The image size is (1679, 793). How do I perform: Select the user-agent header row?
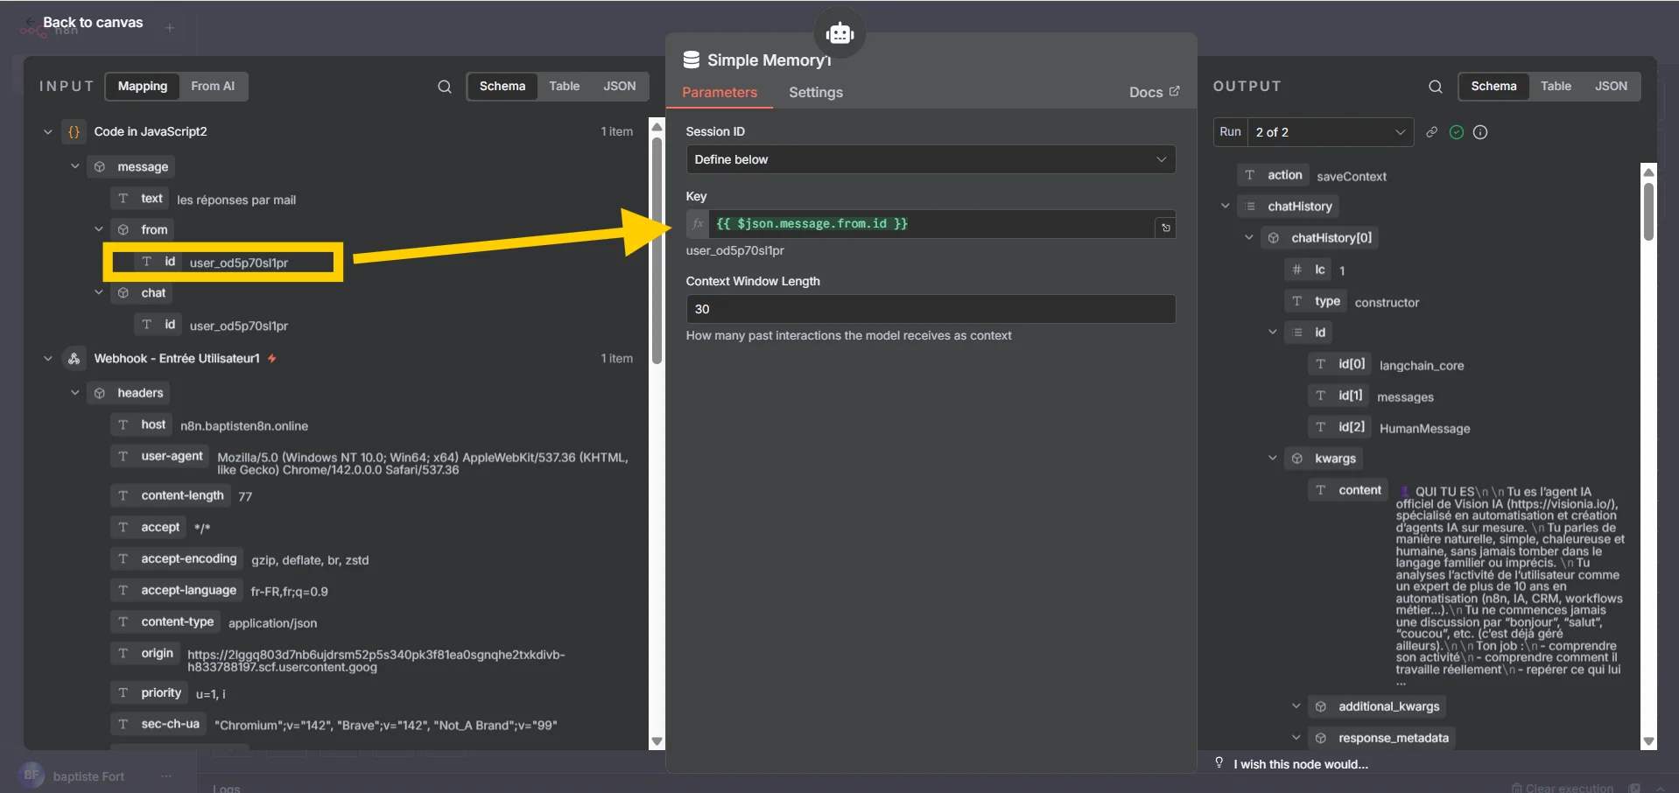(x=370, y=463)
